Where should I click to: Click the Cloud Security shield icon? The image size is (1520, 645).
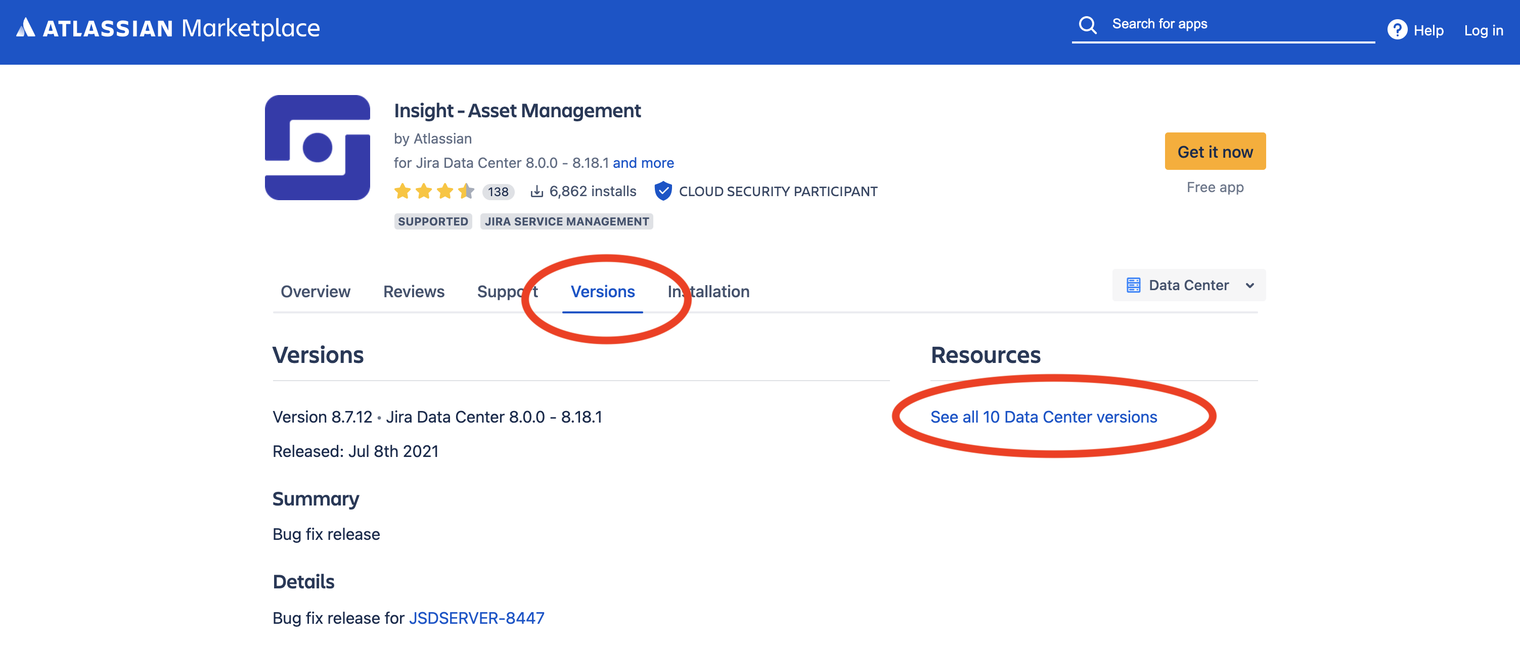(663, 191)
